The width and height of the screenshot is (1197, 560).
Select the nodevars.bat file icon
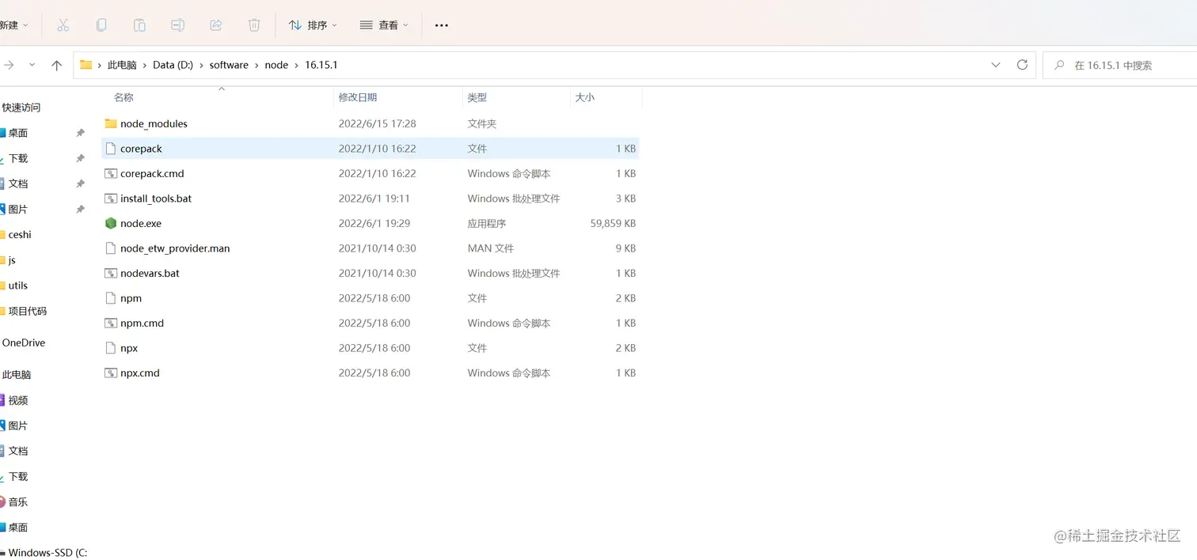(111, 273)
